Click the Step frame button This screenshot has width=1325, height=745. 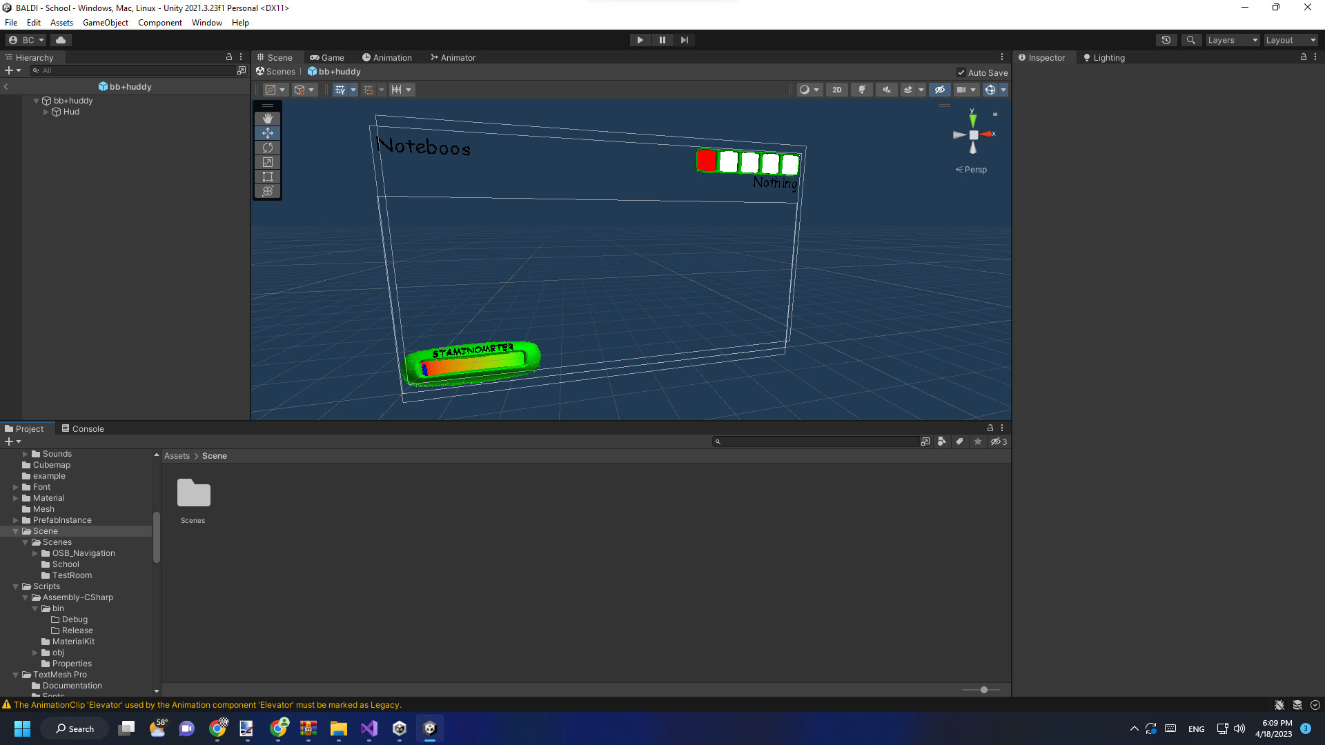[x=685, y=40]
